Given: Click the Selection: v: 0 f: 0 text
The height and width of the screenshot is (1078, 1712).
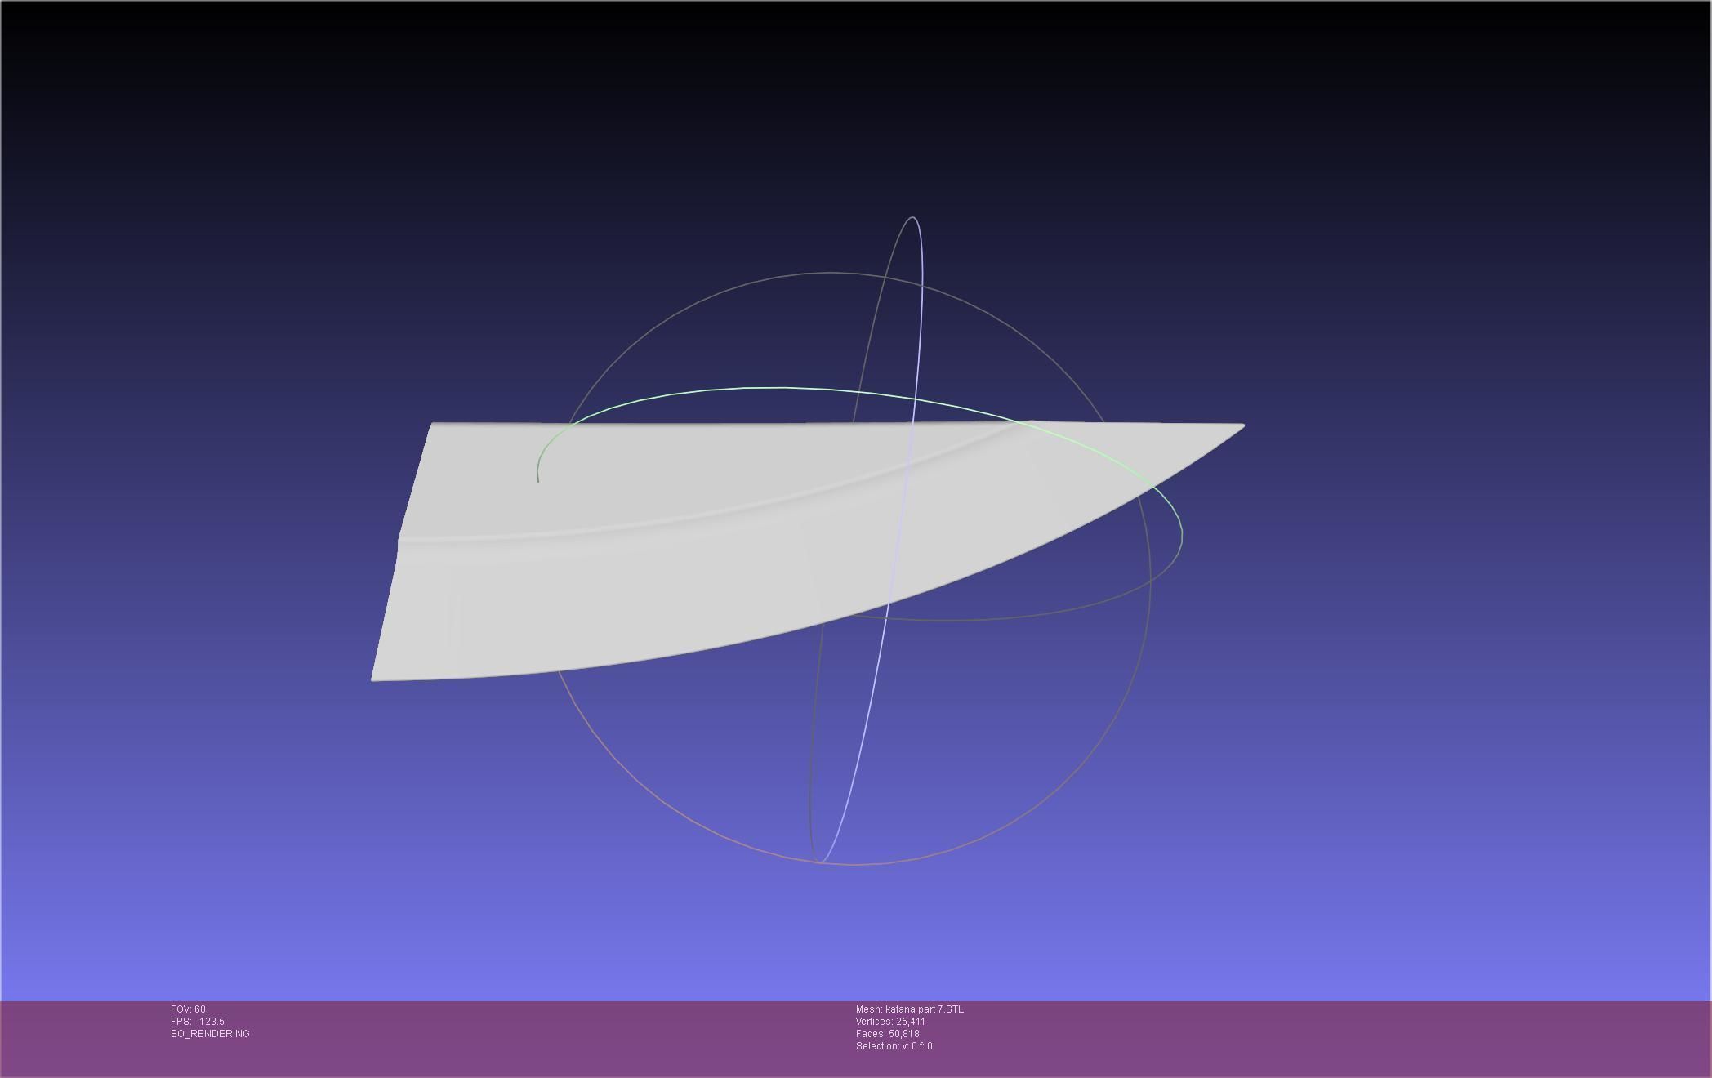Looking at the screenshot, I should pyautogui.click(x=894, y=1046).
